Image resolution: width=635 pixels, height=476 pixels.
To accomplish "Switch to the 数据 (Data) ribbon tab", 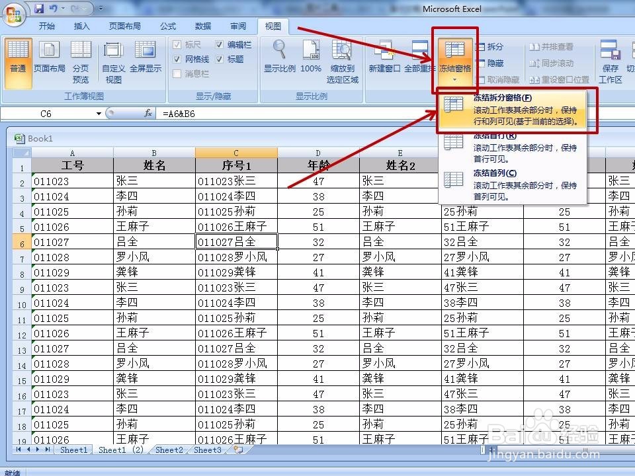I will coord(203,26).
